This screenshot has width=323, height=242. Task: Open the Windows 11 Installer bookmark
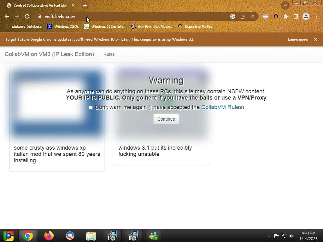click(105, 26)
